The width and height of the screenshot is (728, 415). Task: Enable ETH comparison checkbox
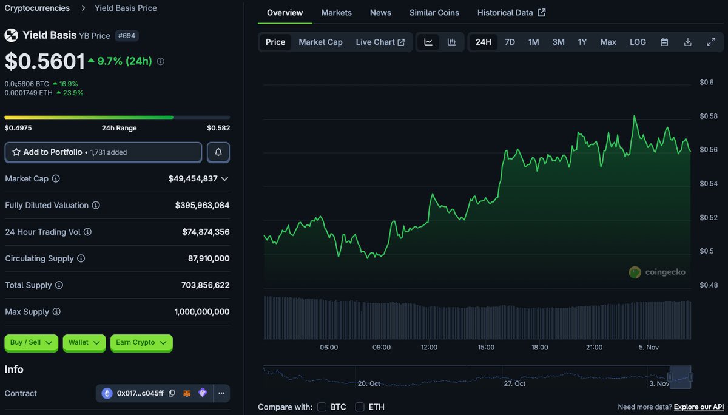pos(360,407)
